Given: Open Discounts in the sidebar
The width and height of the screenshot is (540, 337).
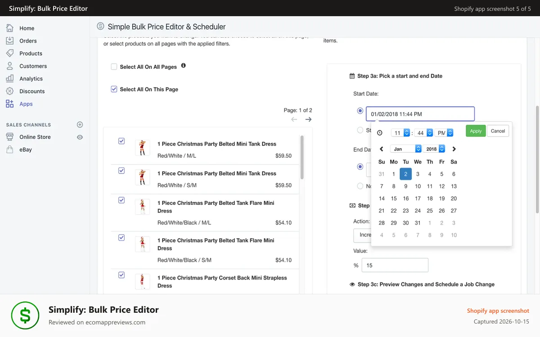Looking at the screenshot, I should 32,91.
